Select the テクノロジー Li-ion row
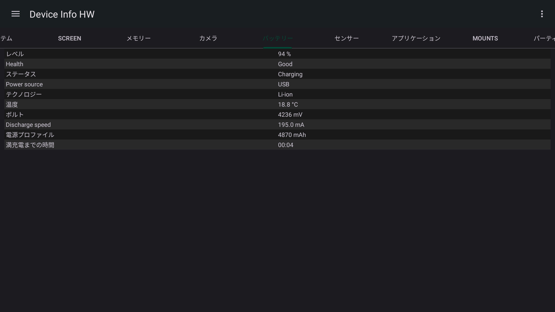The height and width of the screenshot is (312, 555). pos(277,94)
